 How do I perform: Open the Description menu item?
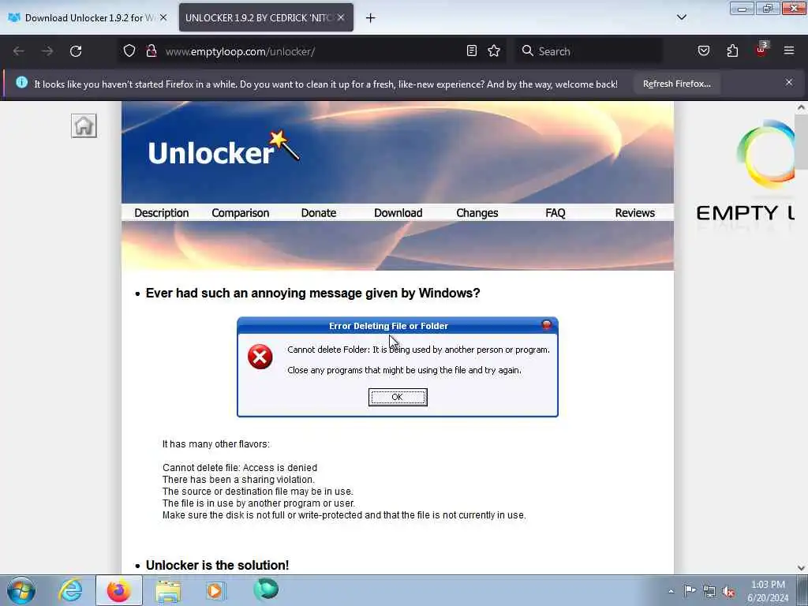point(161,213)
